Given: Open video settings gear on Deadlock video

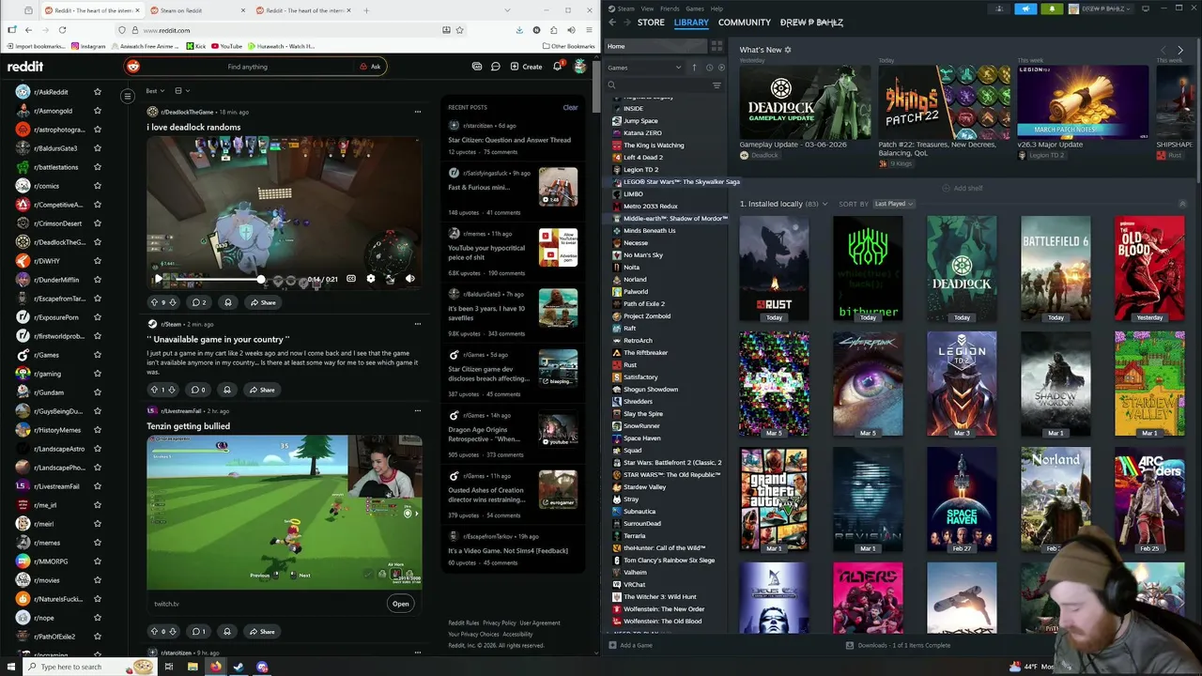Looking at the screenshot, I should click(371, 279).
